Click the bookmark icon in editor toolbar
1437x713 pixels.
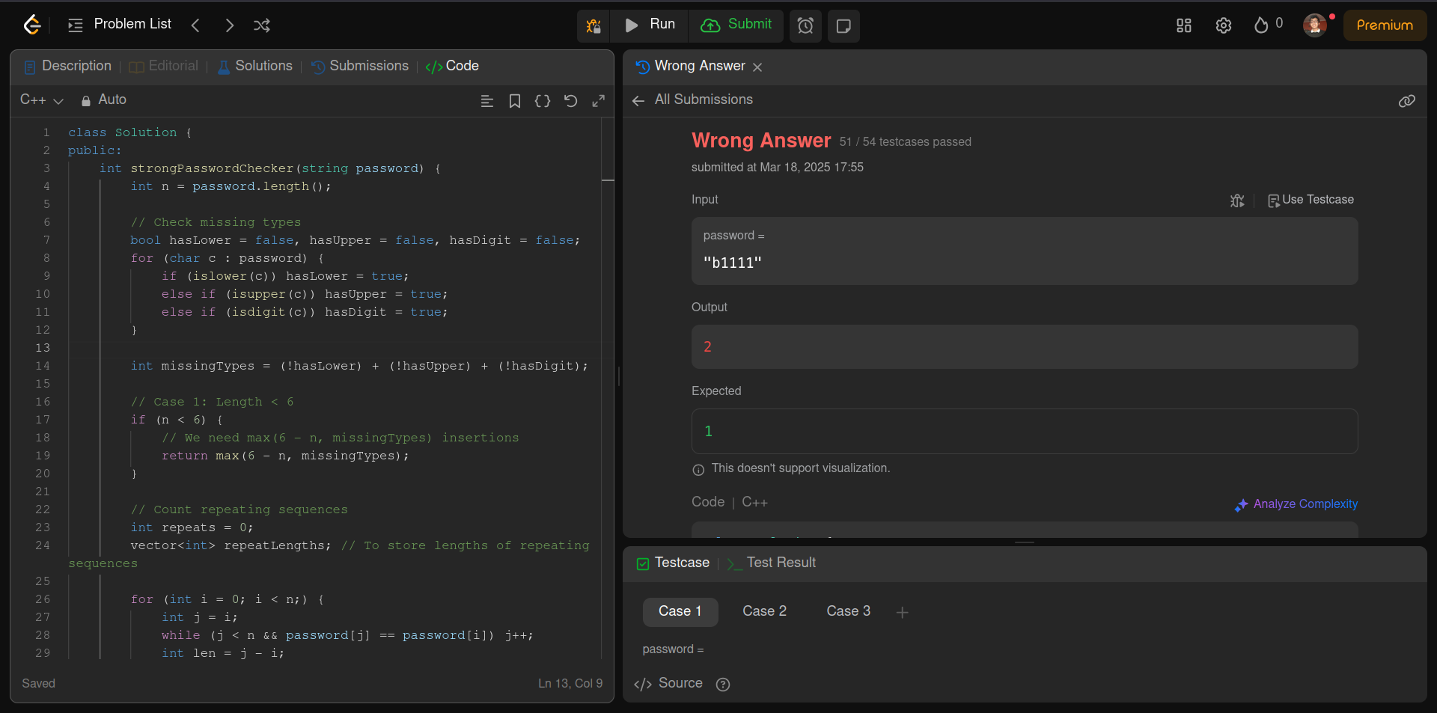(515, 101)
